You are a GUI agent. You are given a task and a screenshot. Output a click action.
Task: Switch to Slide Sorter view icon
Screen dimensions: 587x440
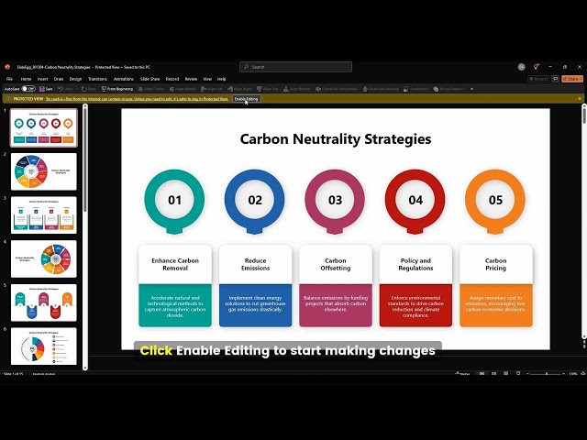(493, 373)
